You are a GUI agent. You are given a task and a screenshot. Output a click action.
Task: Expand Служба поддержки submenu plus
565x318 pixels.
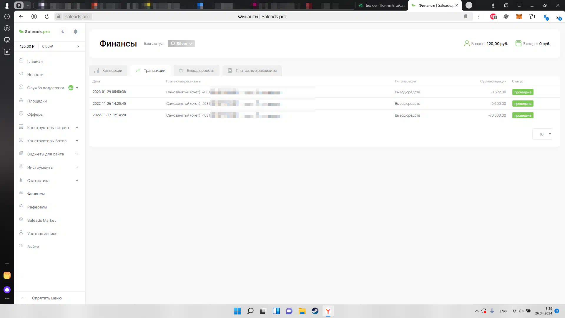[77, 87]
